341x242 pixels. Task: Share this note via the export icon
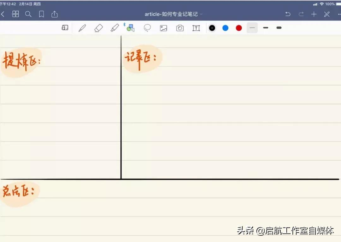click(x=54, y=14)
